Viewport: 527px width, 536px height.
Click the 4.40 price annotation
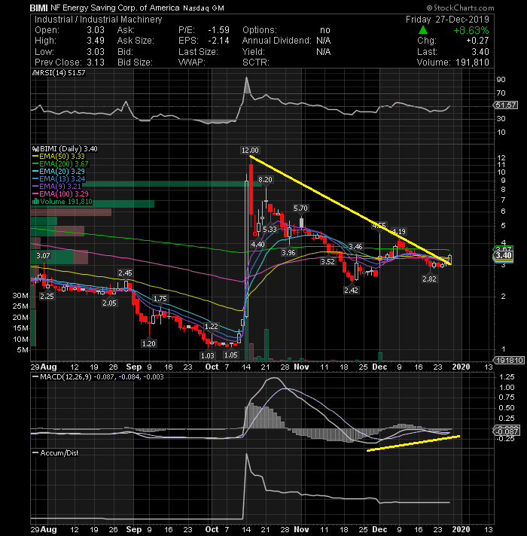[257, 245]
